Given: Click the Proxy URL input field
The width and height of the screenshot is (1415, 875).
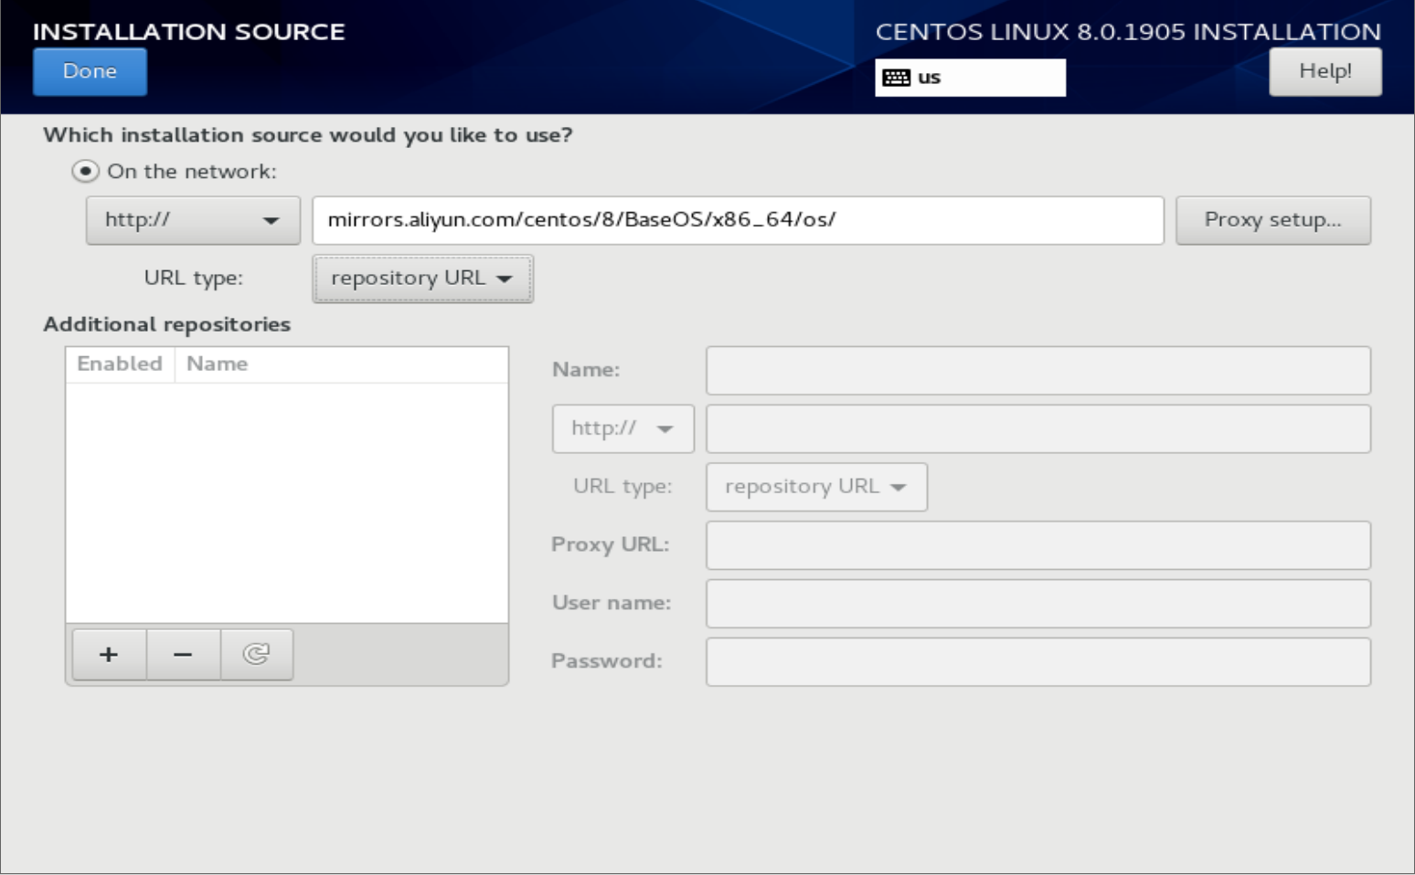Looking at the screenshot, I should pyautogui.click(x=1037, y=545).
